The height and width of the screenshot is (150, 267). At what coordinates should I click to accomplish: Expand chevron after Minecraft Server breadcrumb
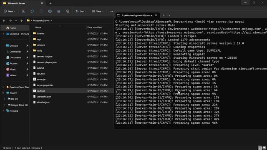pos(51,20)
